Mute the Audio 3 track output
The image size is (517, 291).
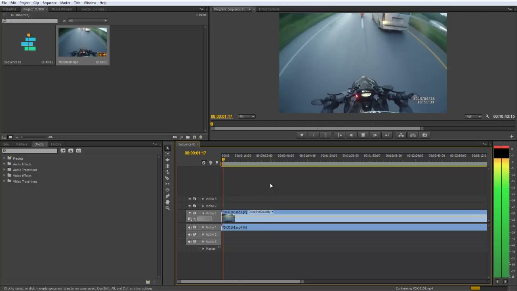190,242
